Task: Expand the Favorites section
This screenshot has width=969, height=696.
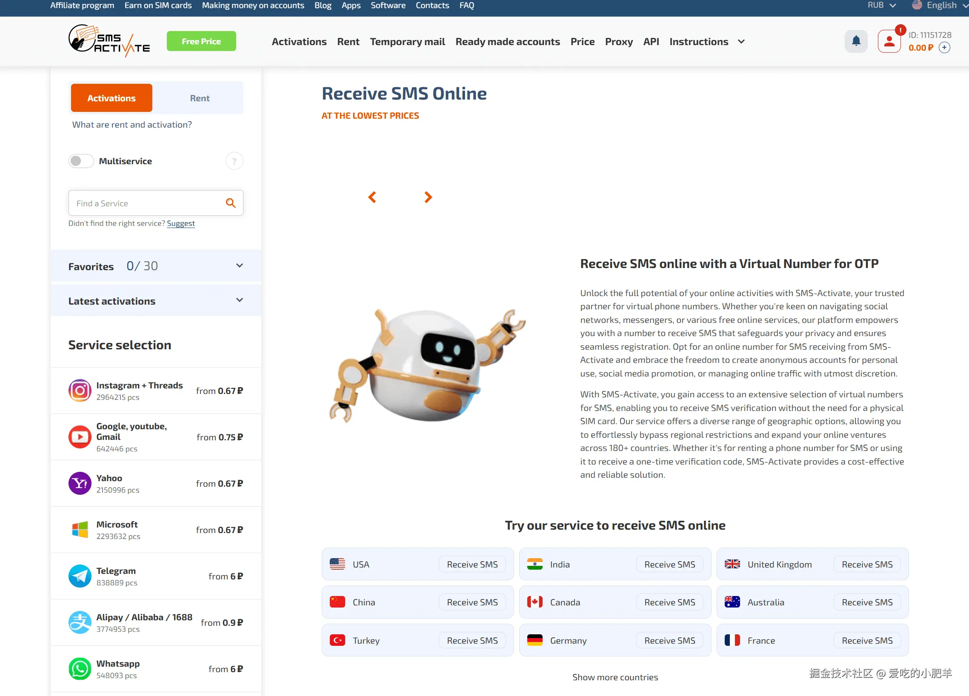Action: [239, 265]
